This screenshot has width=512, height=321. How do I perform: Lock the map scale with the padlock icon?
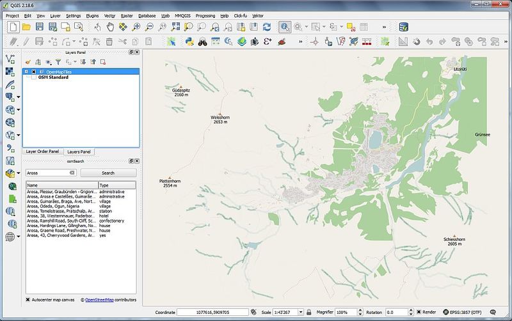click(x=309, y=312)
